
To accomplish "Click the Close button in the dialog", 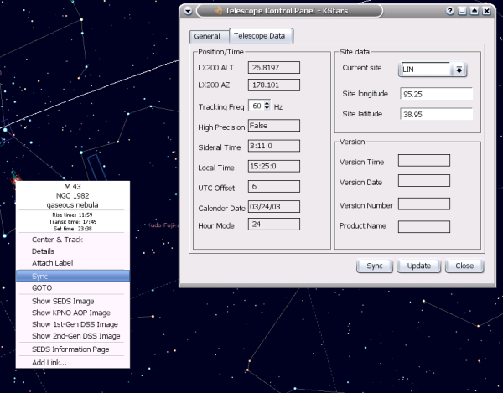I will pos(464,266).
